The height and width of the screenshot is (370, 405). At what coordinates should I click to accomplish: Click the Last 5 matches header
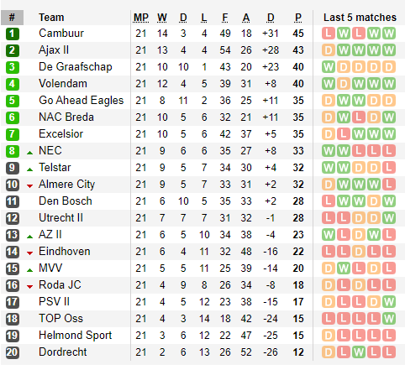point(360,18)
